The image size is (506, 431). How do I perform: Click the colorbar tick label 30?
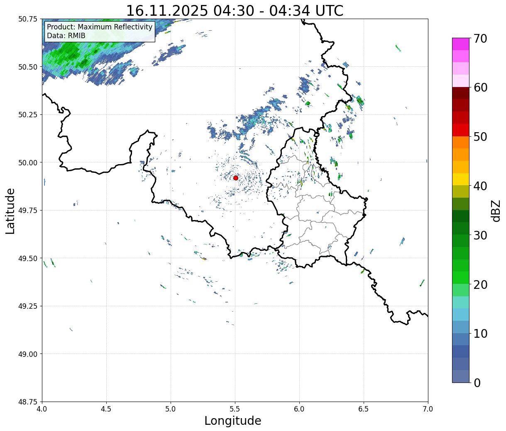480,235
